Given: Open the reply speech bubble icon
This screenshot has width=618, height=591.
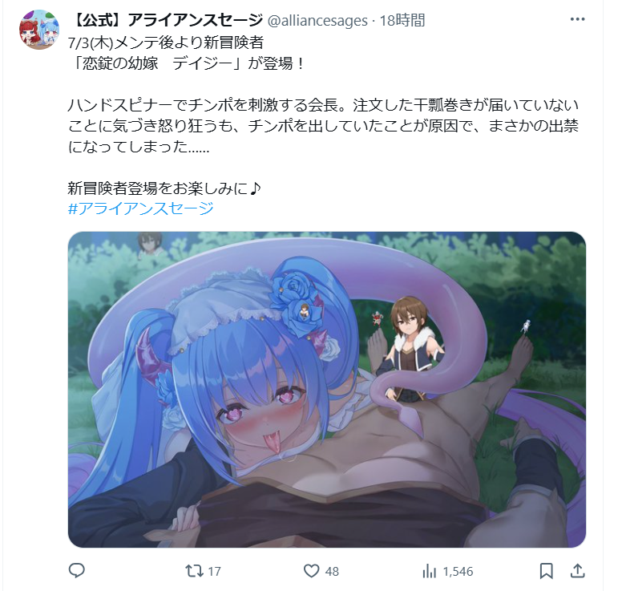Looking at the screenshot, I should point(76,570).
